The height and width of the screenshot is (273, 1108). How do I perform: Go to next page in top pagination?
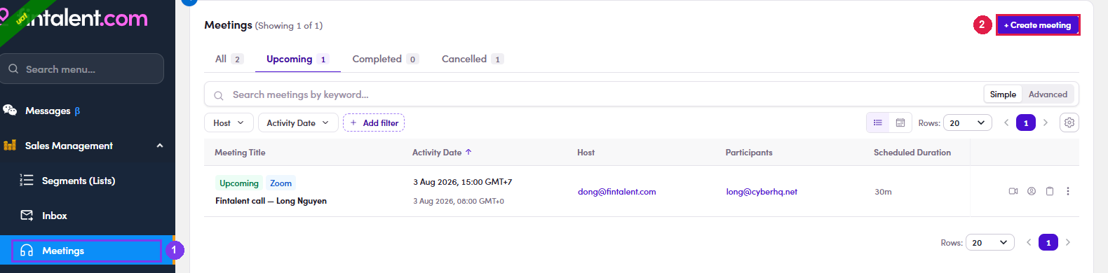[x=1046, y=122]
